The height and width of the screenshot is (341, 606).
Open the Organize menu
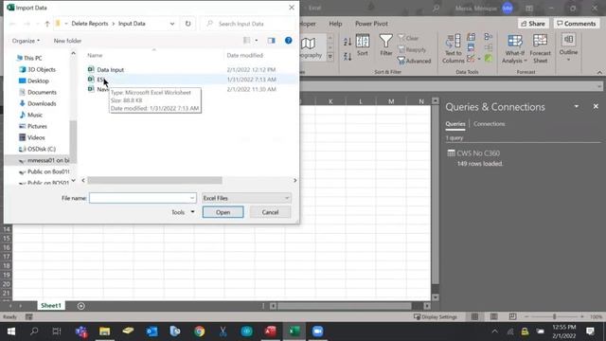pos(26,41)
